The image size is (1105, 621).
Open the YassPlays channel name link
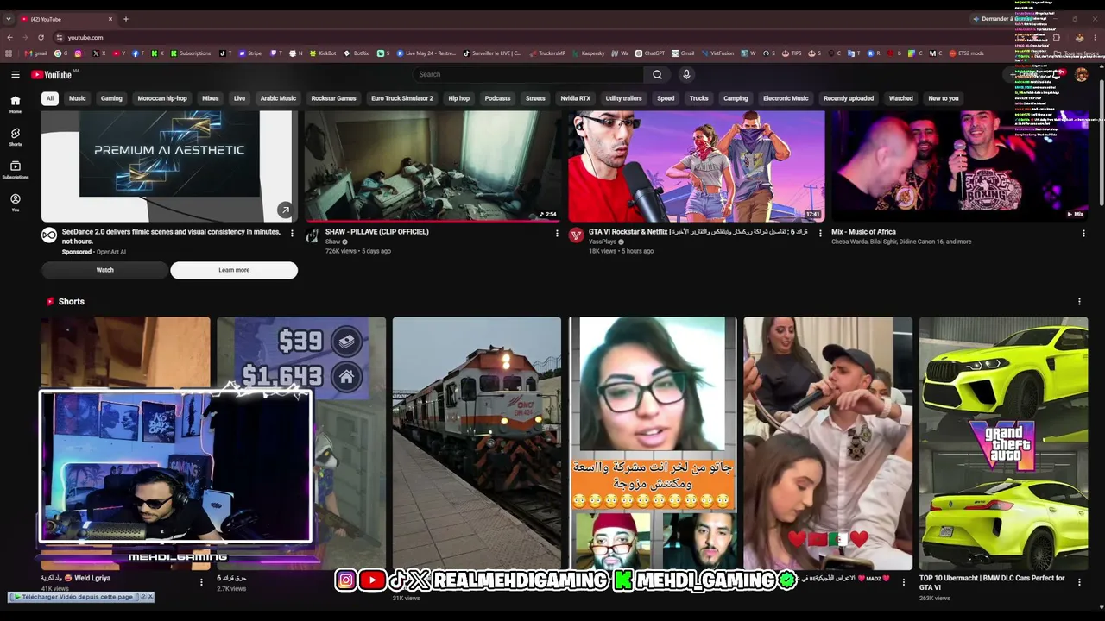pyautogui.click(x=603, y=241)
